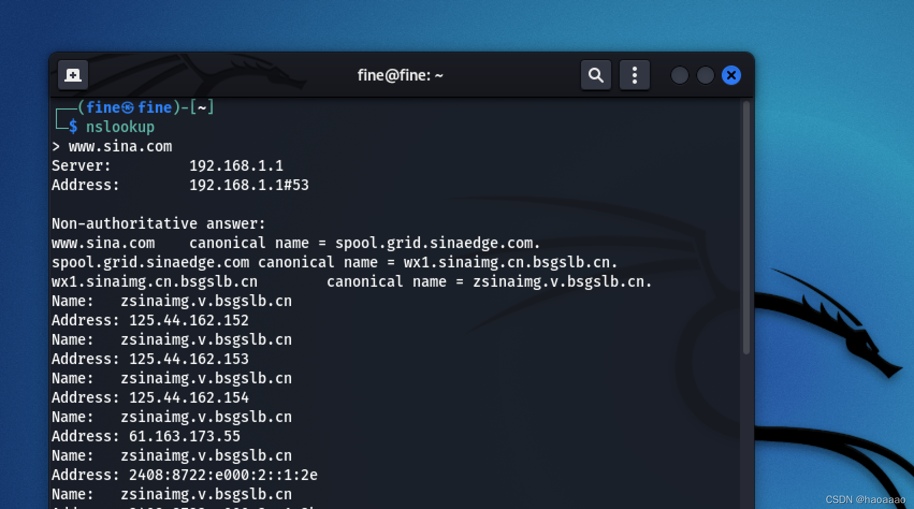This screenshot has width=914, height=509.
Task: Open a new terminal tab
Action: click(73, 75)
